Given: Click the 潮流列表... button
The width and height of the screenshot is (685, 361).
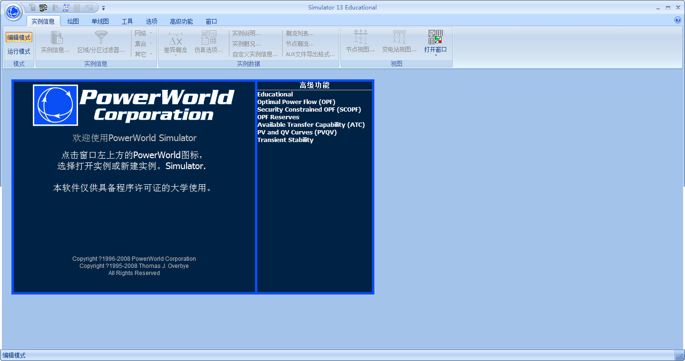Looking at the screenshot, I should tap(300, 33).
